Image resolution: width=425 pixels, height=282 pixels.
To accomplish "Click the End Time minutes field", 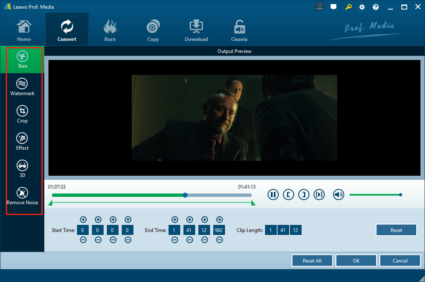I will (x=189, y=230).
